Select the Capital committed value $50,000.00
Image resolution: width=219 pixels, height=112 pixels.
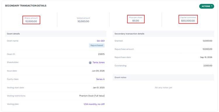pyautogui.click(x=188, y=21)
